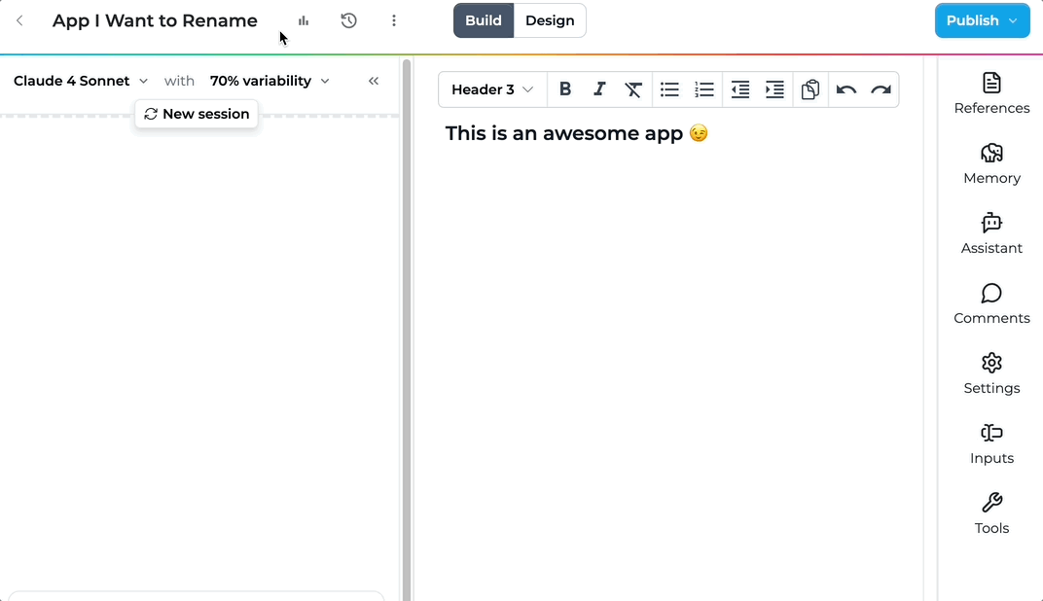
Task: Switch to the Design tab
Action: pos(550,20)
